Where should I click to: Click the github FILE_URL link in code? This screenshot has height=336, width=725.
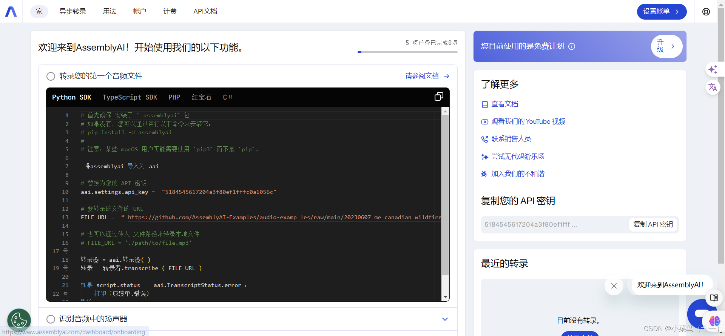[x=284, y=218]
